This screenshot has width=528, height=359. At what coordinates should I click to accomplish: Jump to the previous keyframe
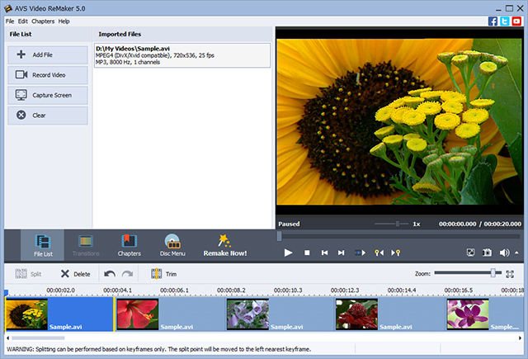[x=379, y=253]
